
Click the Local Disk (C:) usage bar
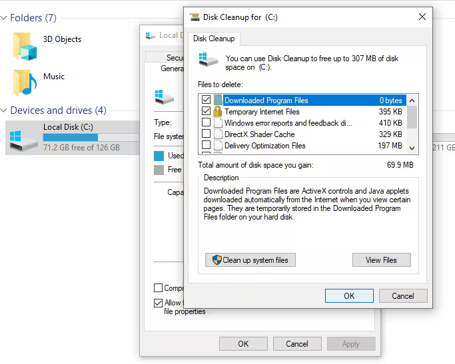(x=91, y=137)
